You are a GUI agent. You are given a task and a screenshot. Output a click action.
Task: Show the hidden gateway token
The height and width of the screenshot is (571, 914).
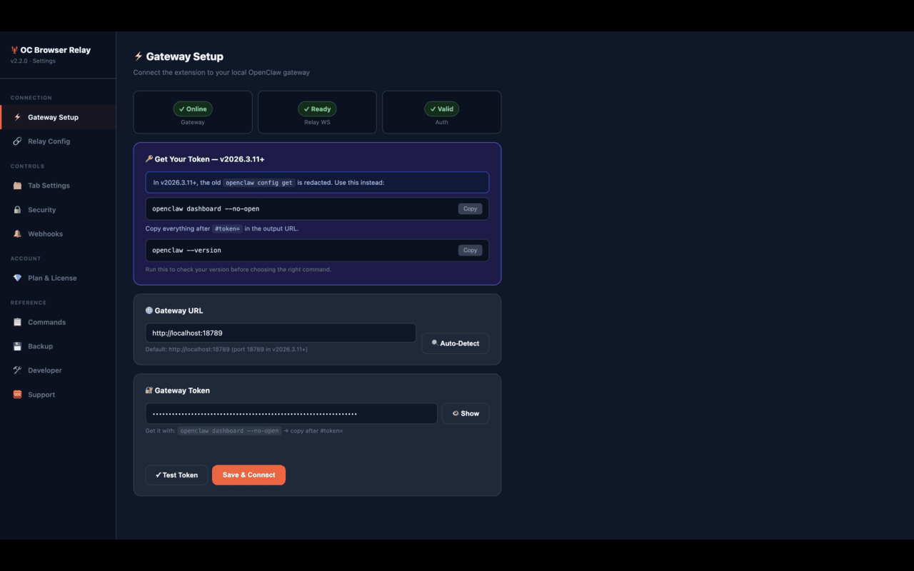click(466, 414)
